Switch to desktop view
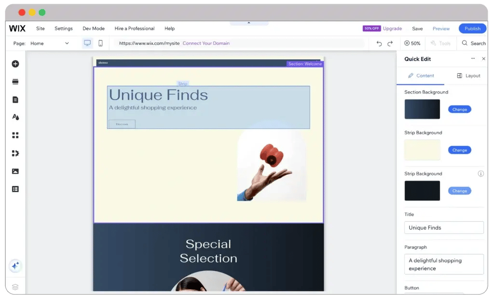 [87, 43]
